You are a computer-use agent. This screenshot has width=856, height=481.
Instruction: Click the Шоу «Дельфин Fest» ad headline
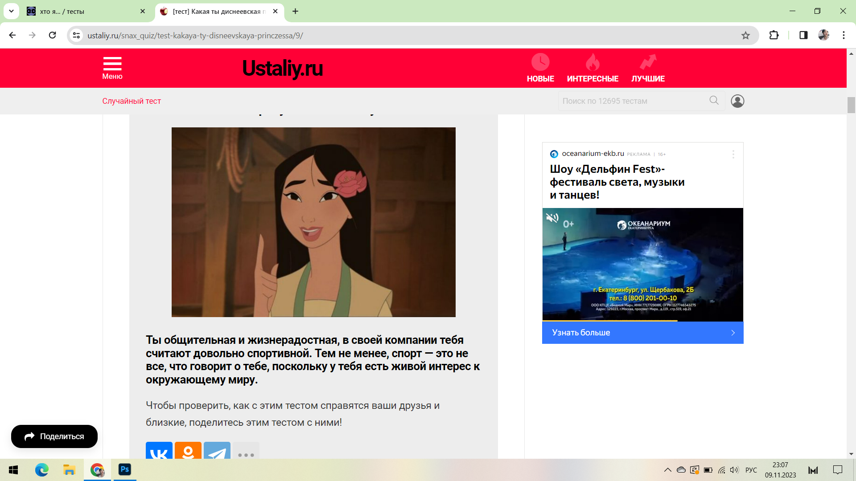coord(617,182)
